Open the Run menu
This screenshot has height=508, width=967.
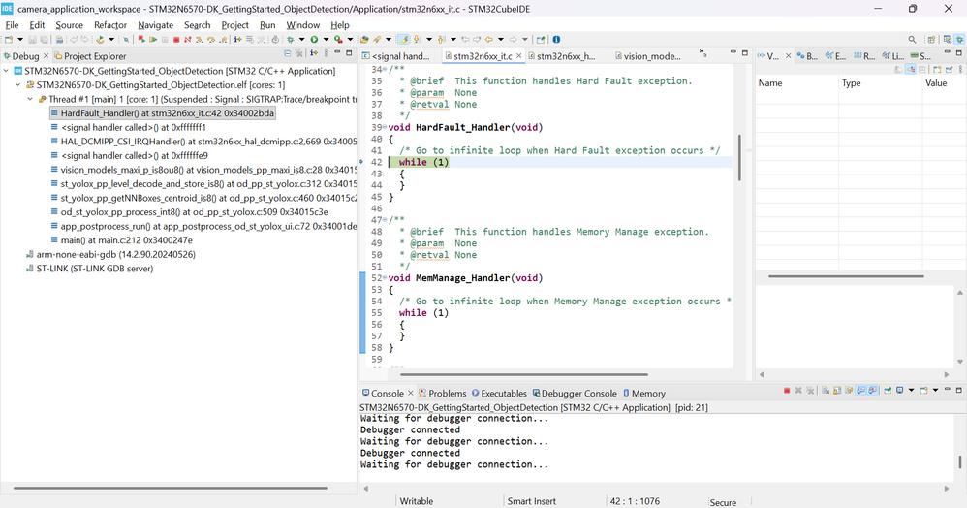(x=267, y=24)
